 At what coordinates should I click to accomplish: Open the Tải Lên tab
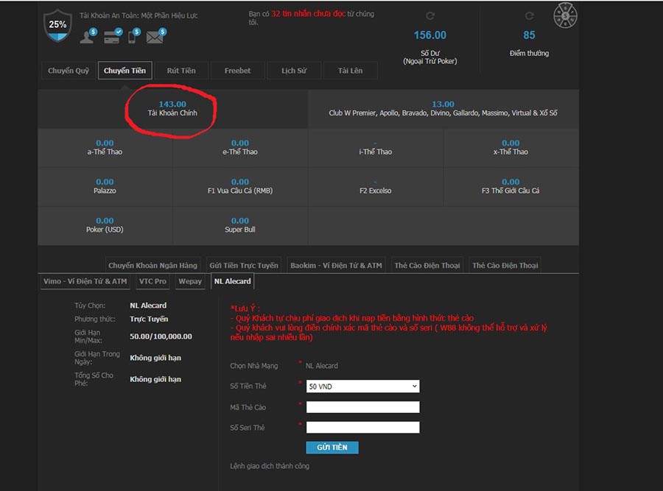coord(350,71)
